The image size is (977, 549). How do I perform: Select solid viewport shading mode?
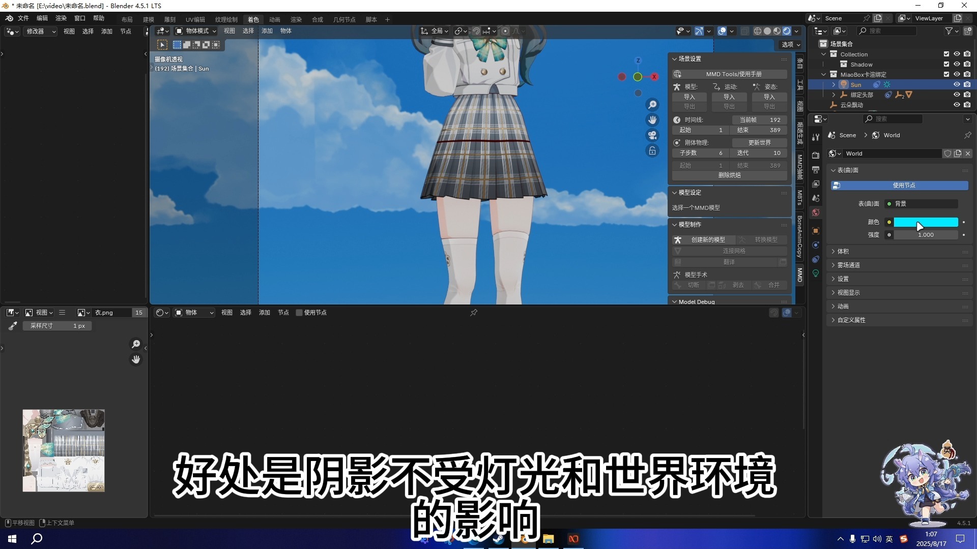tap(767, 31)
